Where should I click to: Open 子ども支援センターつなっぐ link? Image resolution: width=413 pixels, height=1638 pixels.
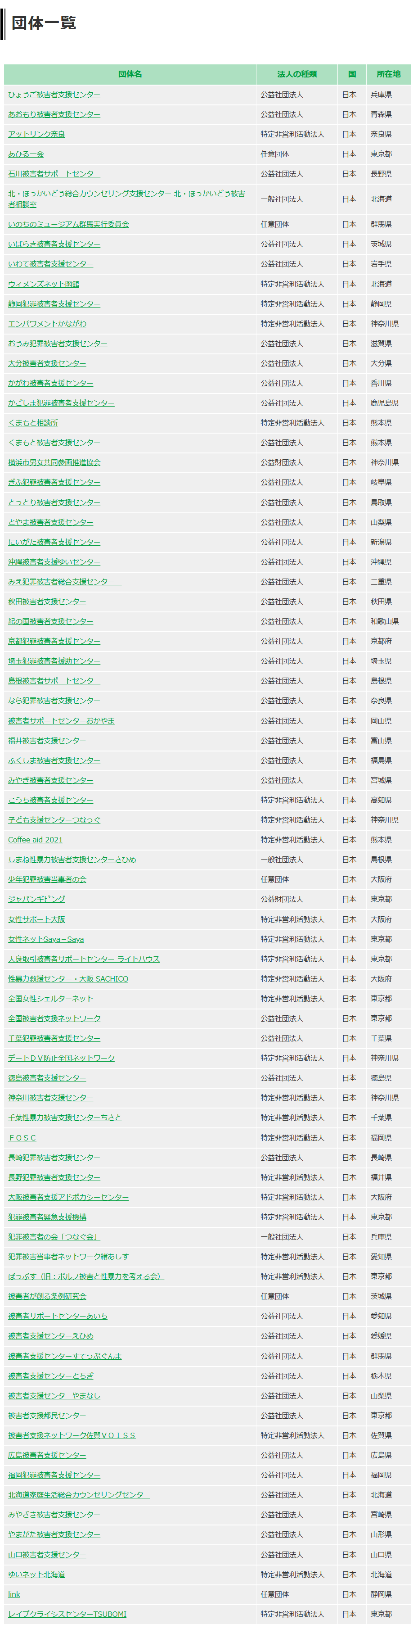click(54, 819)
